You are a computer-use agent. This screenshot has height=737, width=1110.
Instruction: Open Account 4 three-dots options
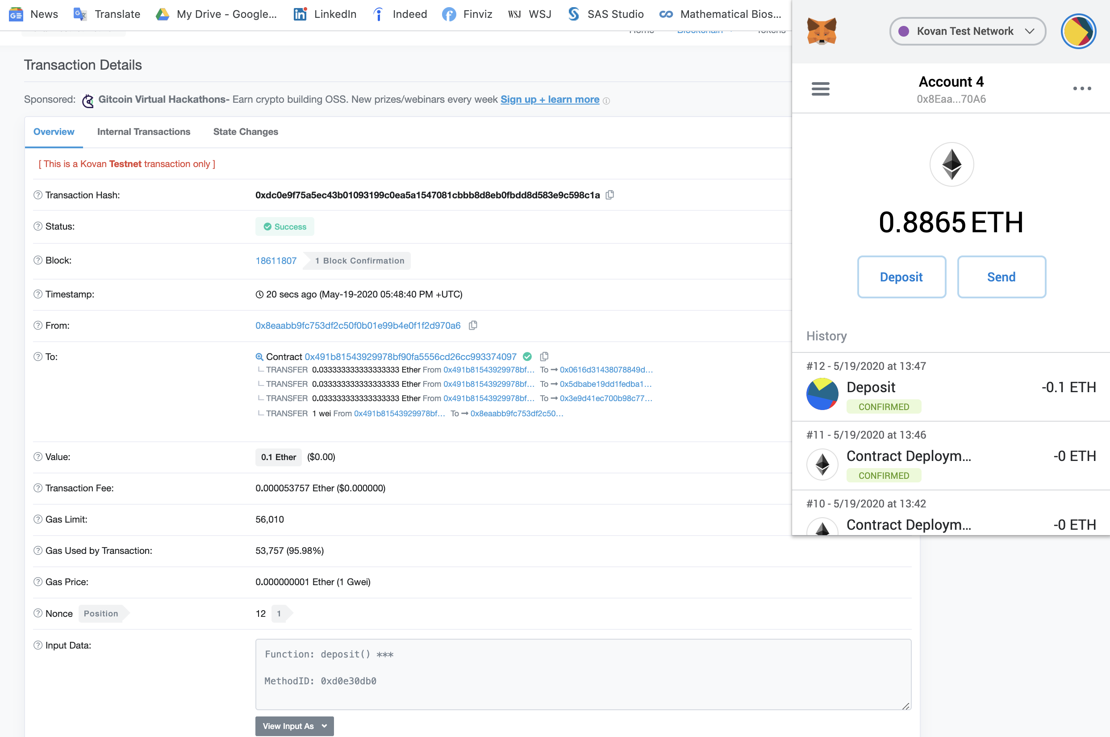click(1081, 88)
